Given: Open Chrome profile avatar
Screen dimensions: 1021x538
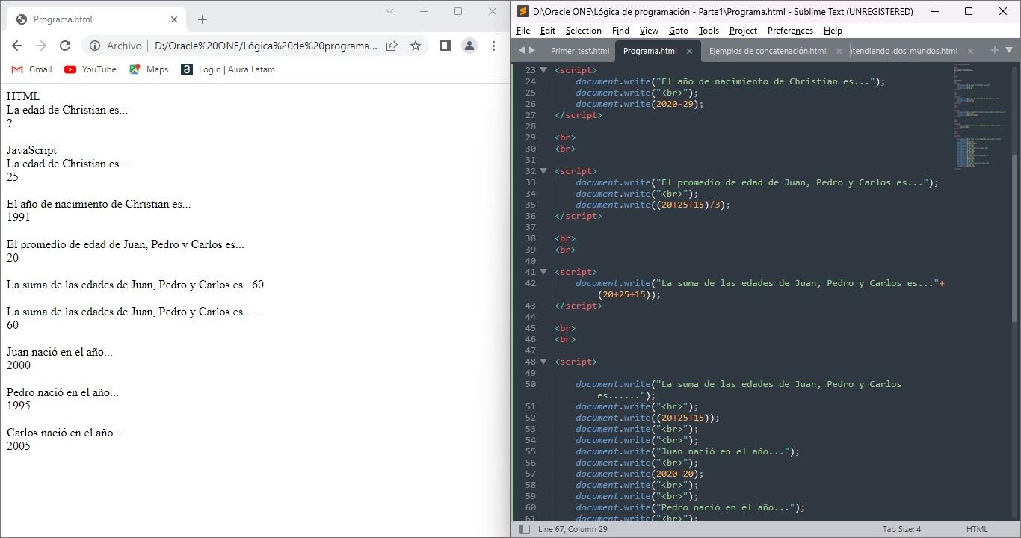Looking at the screenshot, I should pyautogui.click(x=469, y=46).
